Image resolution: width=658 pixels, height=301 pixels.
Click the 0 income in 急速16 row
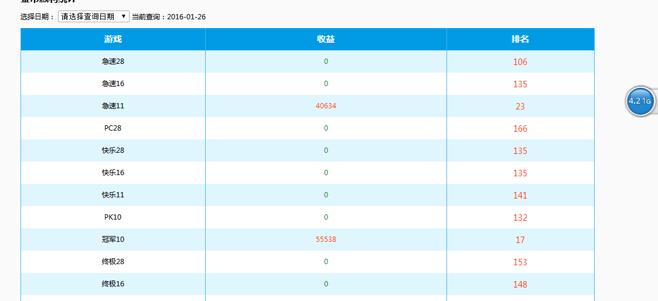pos(326,84)
